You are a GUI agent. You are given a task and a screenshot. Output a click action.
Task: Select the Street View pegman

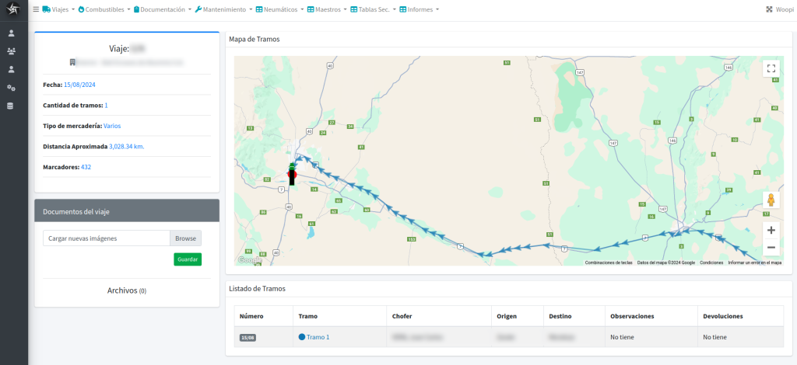(x=771, y=200)
